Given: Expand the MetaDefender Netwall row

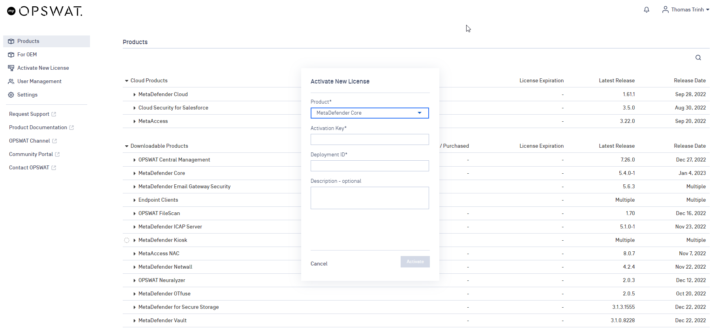Looking at the screenshot, I should 135,267.
